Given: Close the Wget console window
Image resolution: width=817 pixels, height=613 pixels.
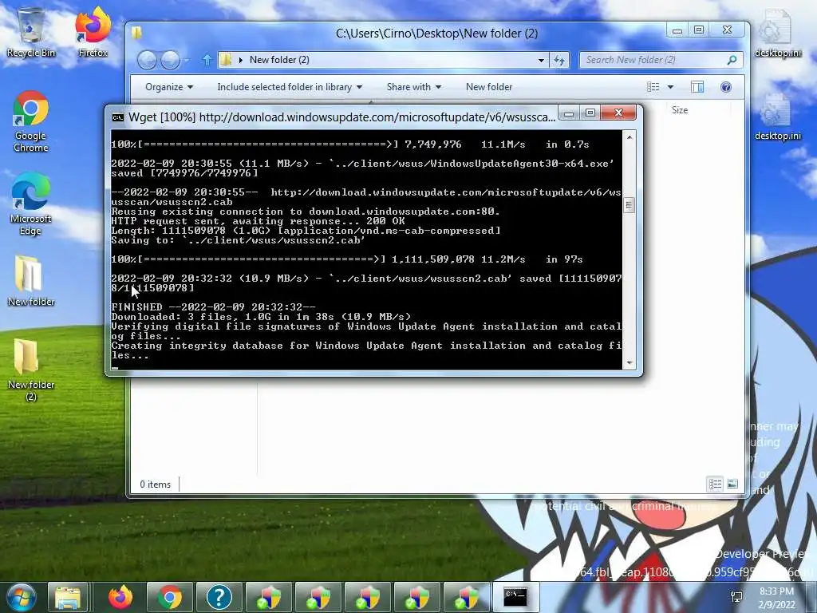Looking at the screenshot, I should click(618, 113).
